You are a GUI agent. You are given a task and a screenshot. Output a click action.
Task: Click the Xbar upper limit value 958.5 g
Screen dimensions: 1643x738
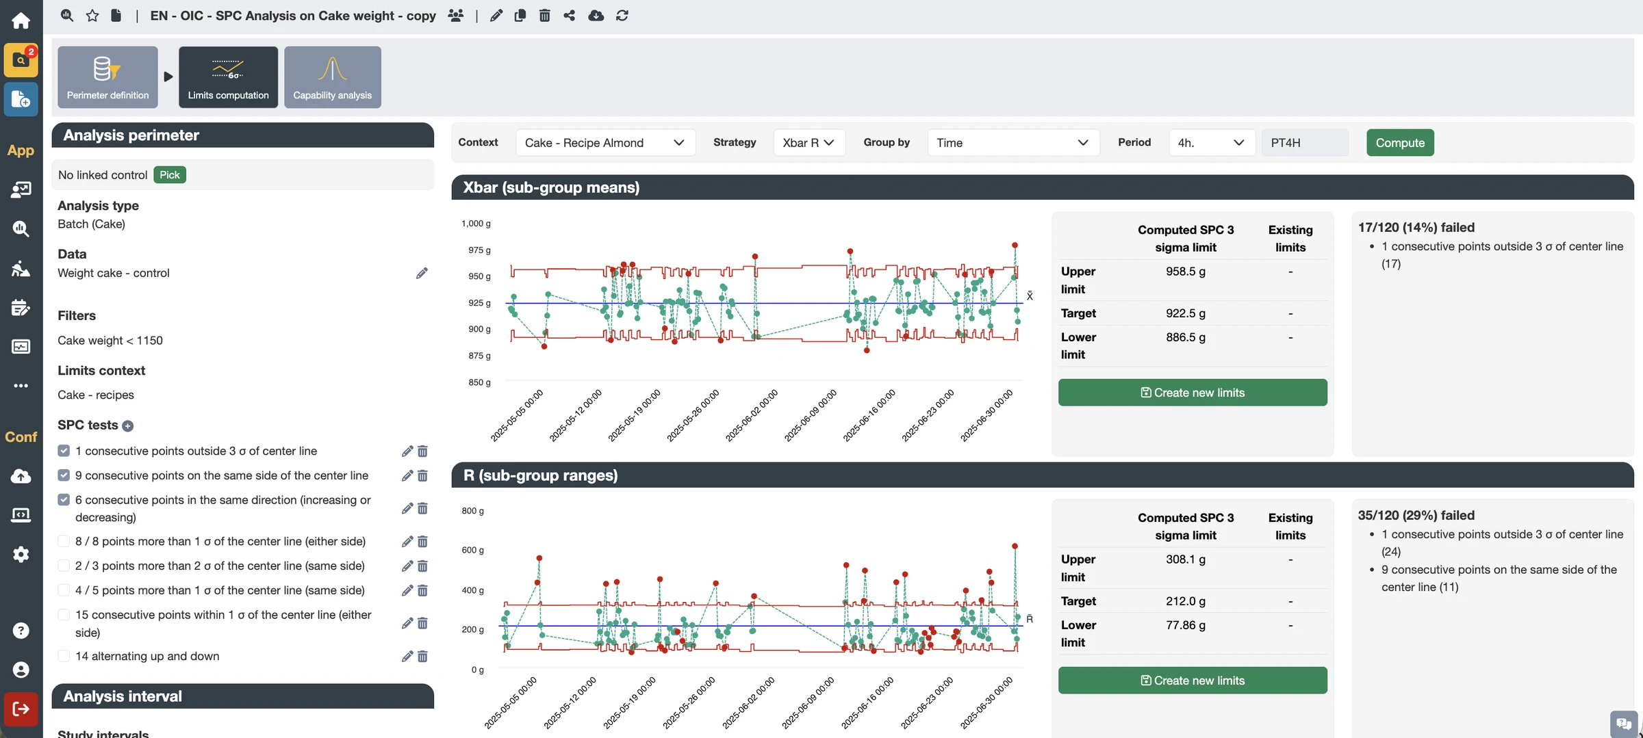1186,272
